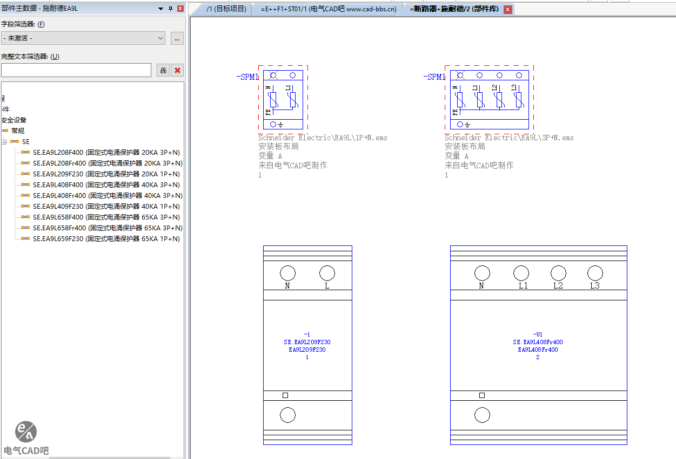Close the 断路器+施耐德/2 tab
This screenshot has width=676, height=459.
pyautogui.click(x=507, y=10)
